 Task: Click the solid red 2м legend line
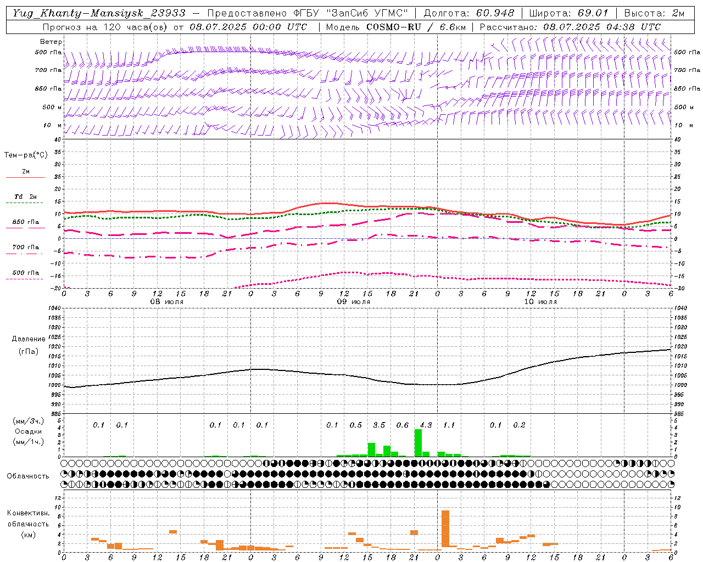pyautogui.click(x=25, y=177)
